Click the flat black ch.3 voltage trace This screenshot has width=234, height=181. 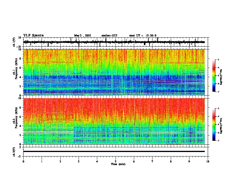click(x=114, y=151)
